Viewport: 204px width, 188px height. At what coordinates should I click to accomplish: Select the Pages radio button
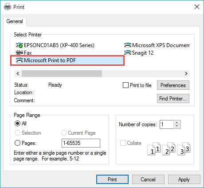[x=17, y=143]
